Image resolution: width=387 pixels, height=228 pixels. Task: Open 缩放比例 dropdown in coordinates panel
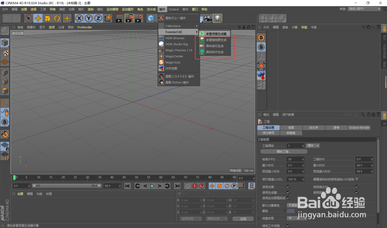tap(216, 219)
